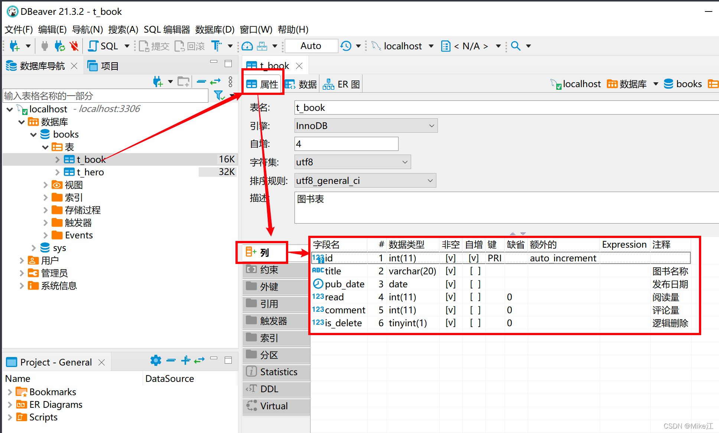Open the 约束 constraints section
The width and height of the screenshot is (719, 433).
pos(276,270)
